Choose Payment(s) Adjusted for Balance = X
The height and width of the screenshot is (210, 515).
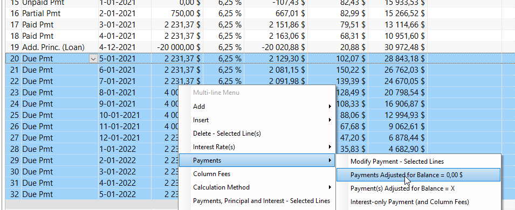418,188
